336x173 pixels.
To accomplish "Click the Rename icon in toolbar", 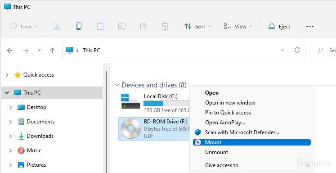I will pyautogui.click(x=122, y=27).
